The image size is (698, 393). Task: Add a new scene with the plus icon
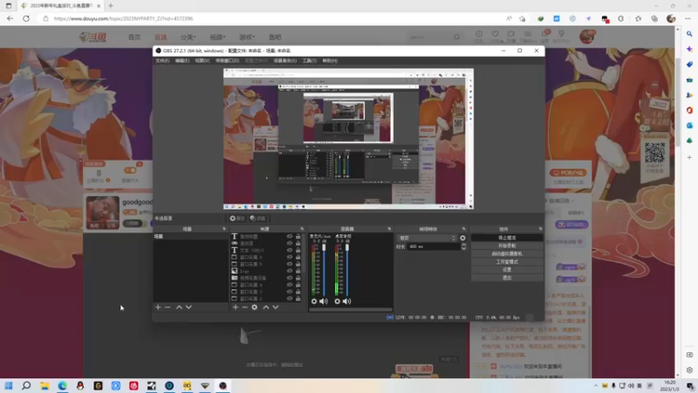coord(158,307)
